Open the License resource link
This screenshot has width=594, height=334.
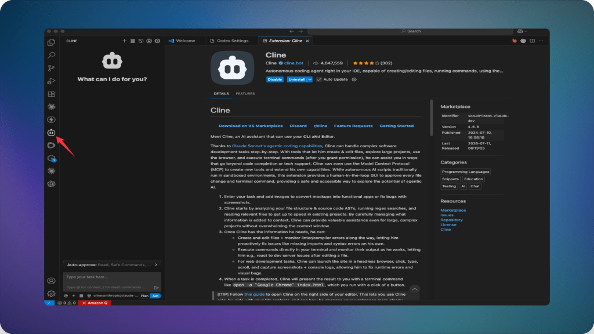(448, 225)
